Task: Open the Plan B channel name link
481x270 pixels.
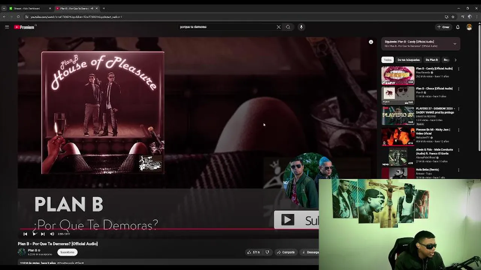Action: (x=32, y=250)
